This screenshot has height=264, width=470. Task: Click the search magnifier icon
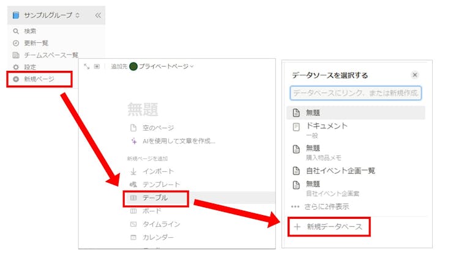[16, 31]
